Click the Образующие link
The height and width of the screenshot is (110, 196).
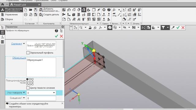(19, 58)
